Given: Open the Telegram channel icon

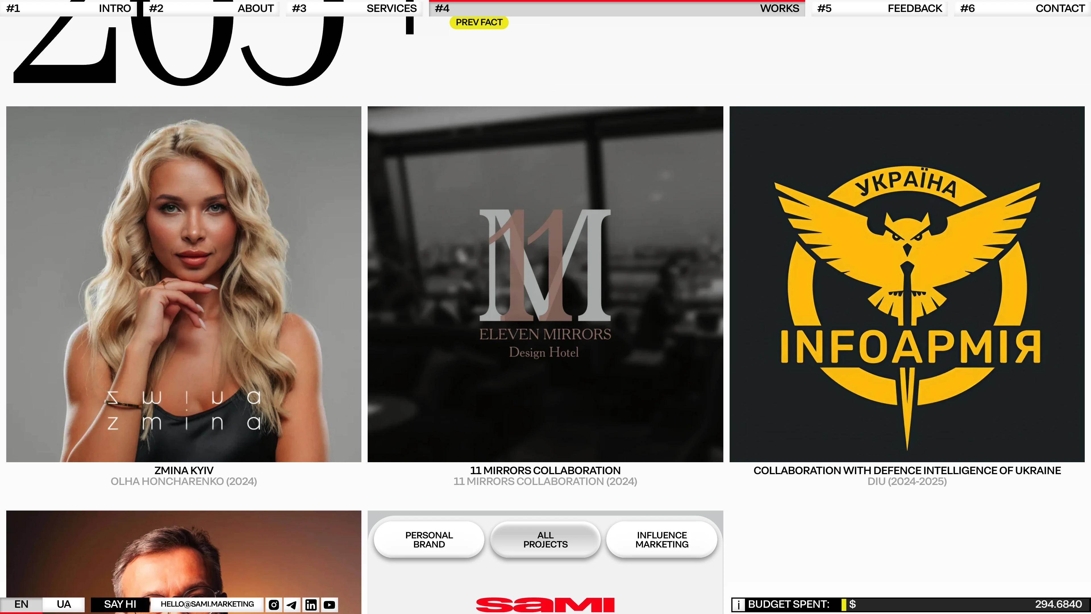Looking at the screenshot, I should coord(292,604).
